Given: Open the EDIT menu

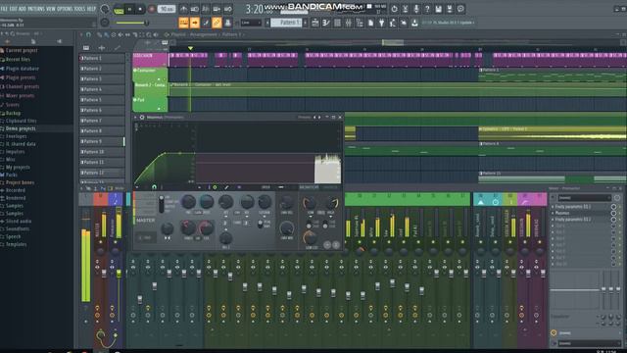Looking at the screenshot, I should pos(13,9).
